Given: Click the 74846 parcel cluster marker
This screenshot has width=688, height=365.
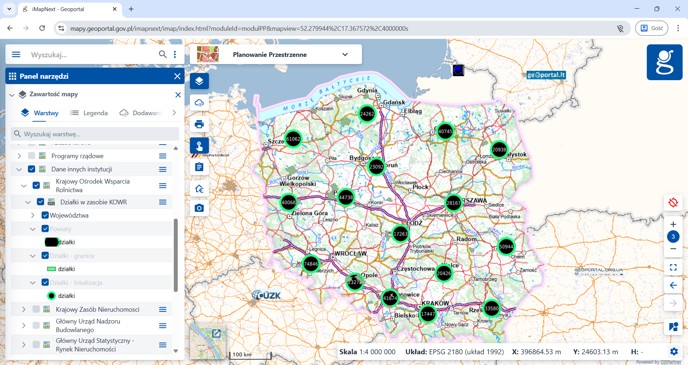Looking at the screenshot, I should coord(311,264).
